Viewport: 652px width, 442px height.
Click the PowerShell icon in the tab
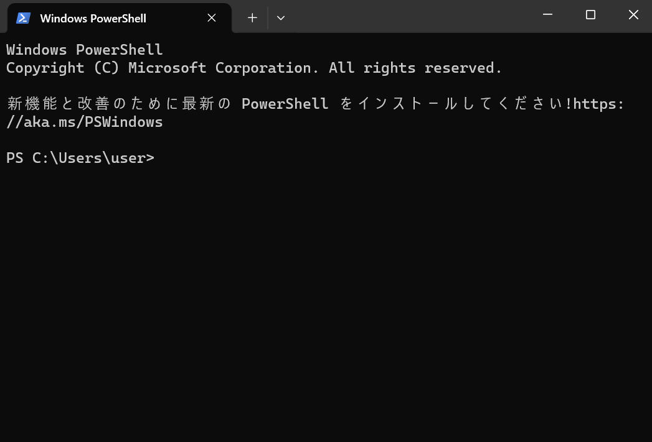23,18
